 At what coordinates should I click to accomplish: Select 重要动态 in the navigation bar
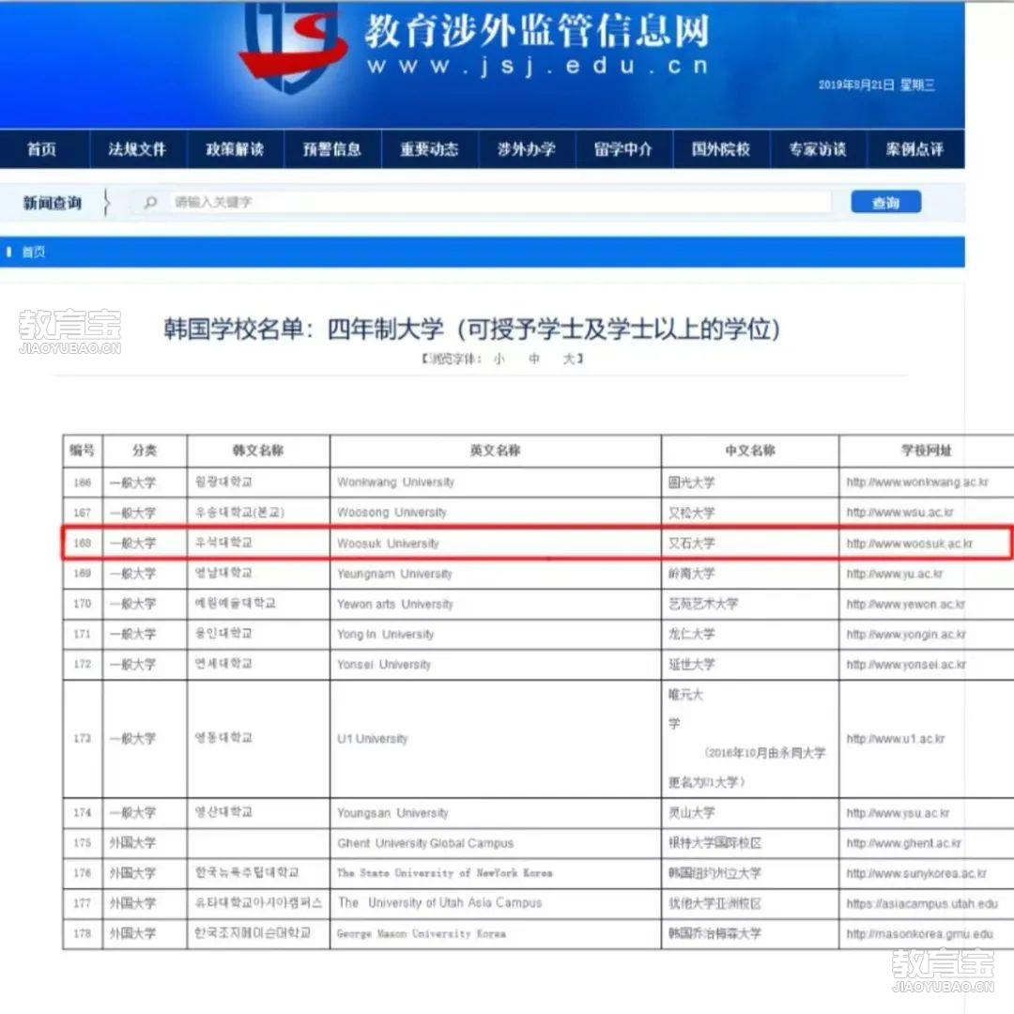429,149
